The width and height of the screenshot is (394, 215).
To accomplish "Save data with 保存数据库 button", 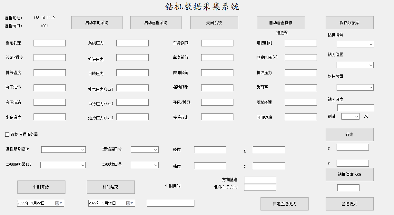I will point(350,23).
